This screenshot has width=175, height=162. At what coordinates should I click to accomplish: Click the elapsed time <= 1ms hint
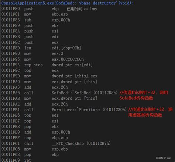tap(82, 9)
